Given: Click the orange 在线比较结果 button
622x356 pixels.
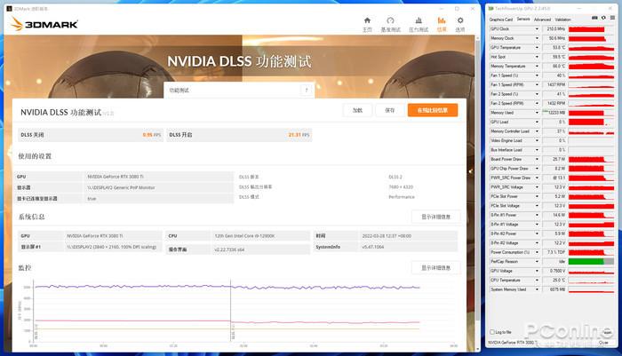Looking at the screenshot, I should tap(433, 110).
